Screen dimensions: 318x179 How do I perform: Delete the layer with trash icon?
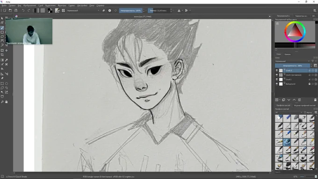point(315,100)
